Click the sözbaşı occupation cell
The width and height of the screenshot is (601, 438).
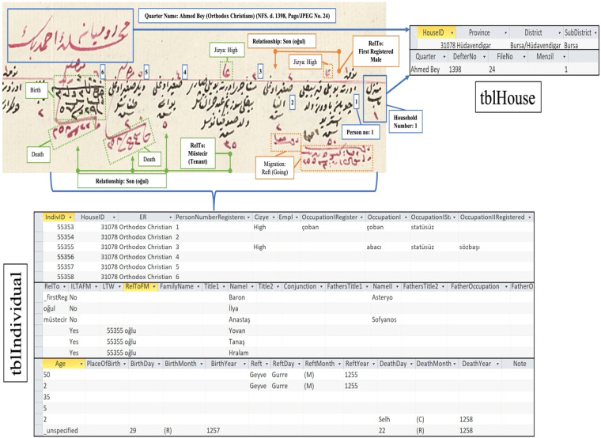(x=470, y=247)
